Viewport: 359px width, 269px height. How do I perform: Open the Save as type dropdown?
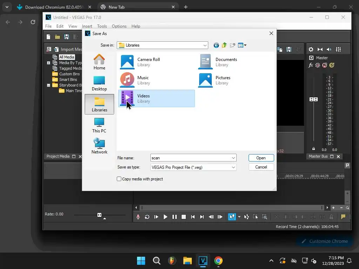coord(193,167)
